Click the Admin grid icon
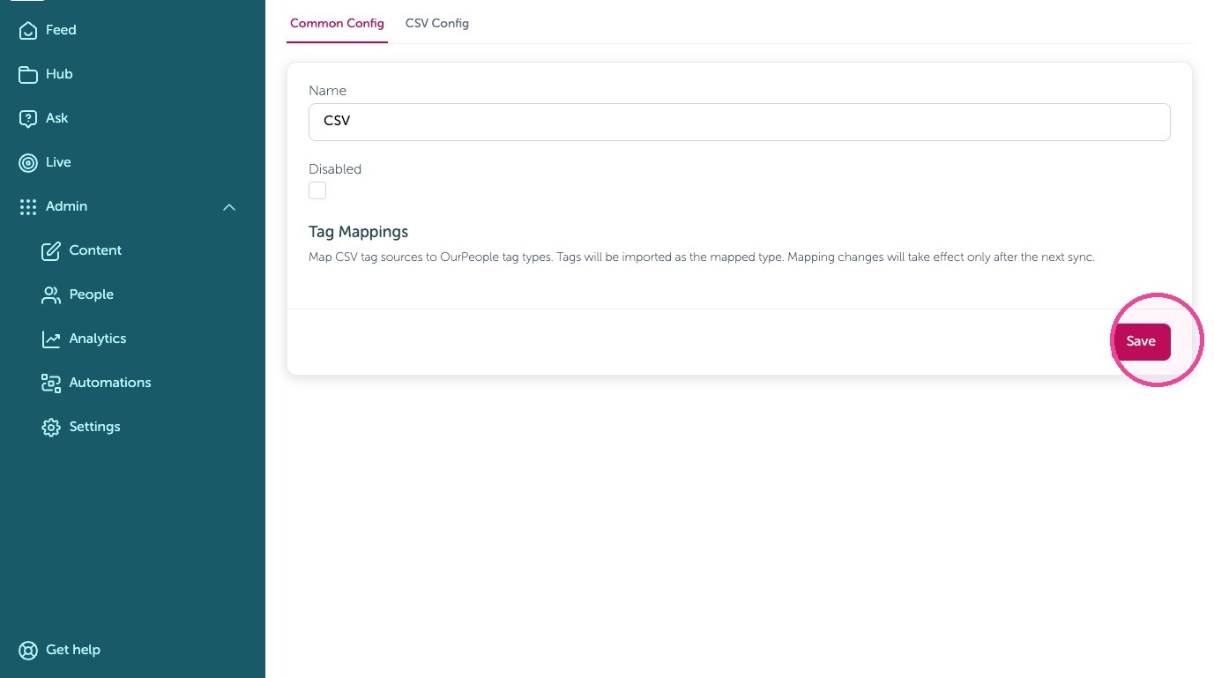Viewport: 1214px width, 678px height. click(x=28, y=206)
